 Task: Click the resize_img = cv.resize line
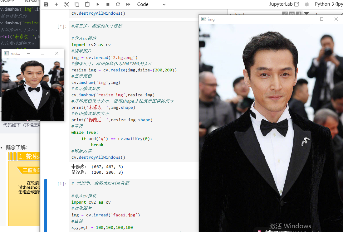click(124, 70)
